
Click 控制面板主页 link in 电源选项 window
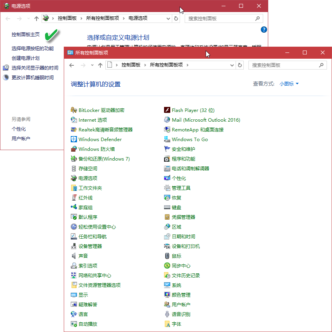point(26,35)
